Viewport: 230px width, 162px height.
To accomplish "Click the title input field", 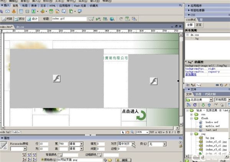I will [69, 18].
